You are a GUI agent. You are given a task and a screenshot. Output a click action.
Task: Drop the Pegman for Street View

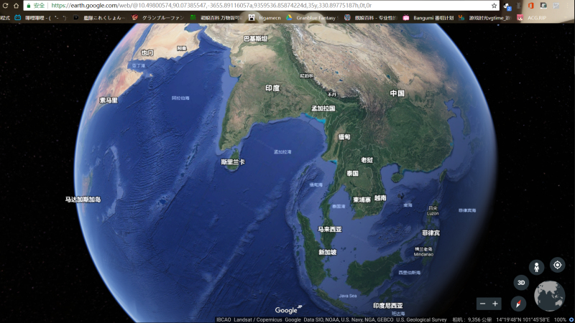[x=536, y=268]
